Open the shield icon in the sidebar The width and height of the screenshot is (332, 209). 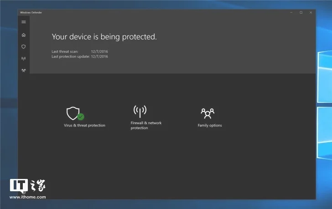click(24, 47)
